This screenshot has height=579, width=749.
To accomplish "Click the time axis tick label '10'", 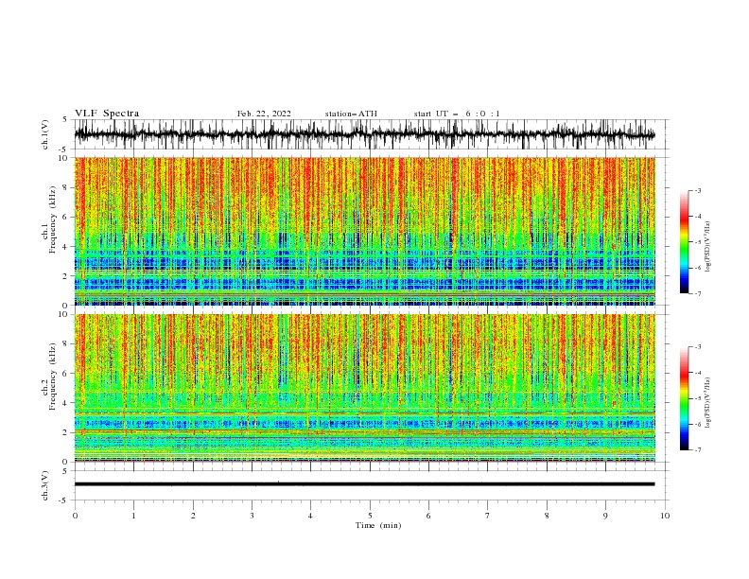I will click(665, 516).
